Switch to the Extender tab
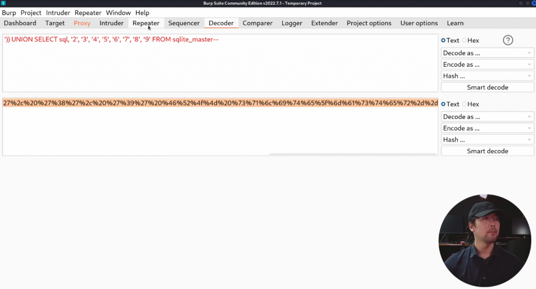The height and width of the screenshot is (289, 536). (x=325, y=23)
